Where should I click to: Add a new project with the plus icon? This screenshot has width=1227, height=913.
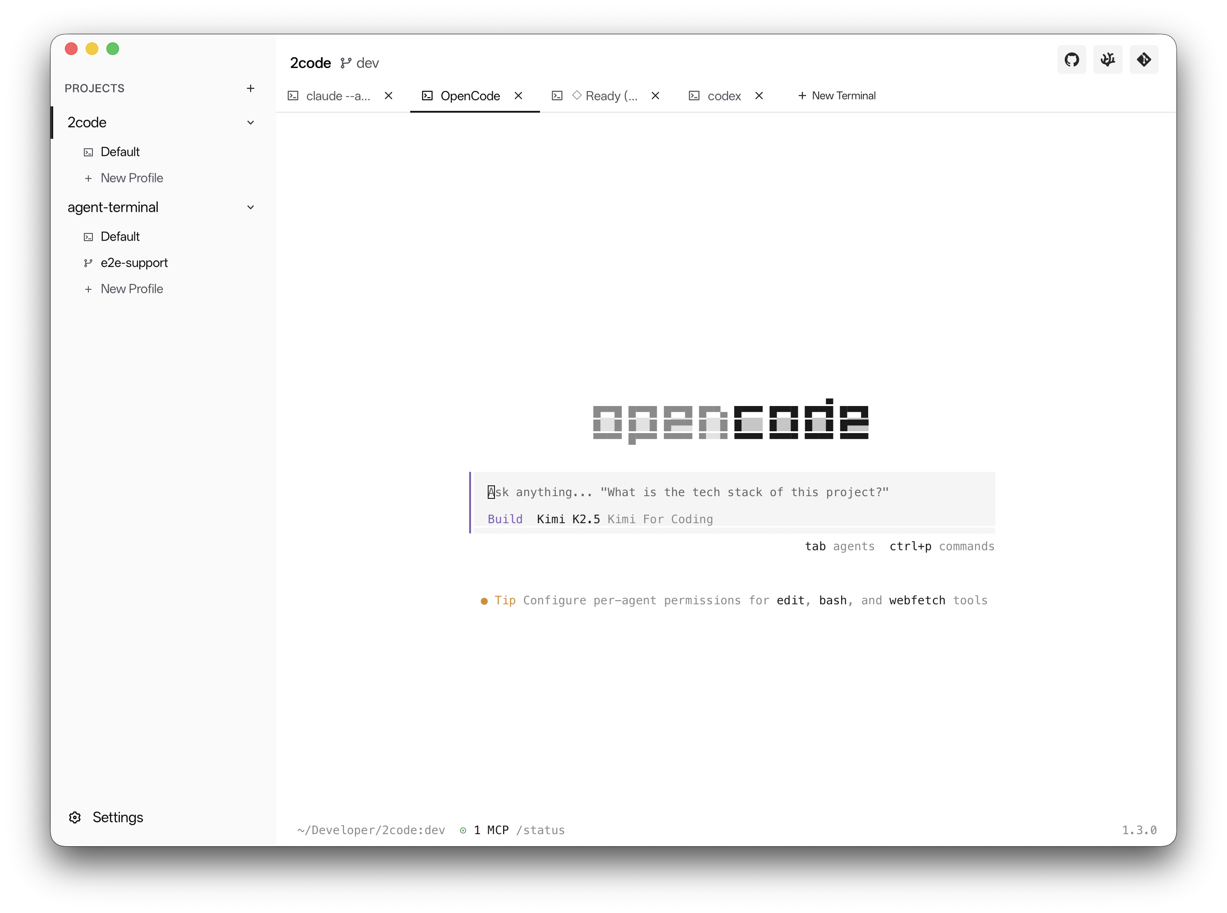[x=250, y=88]
